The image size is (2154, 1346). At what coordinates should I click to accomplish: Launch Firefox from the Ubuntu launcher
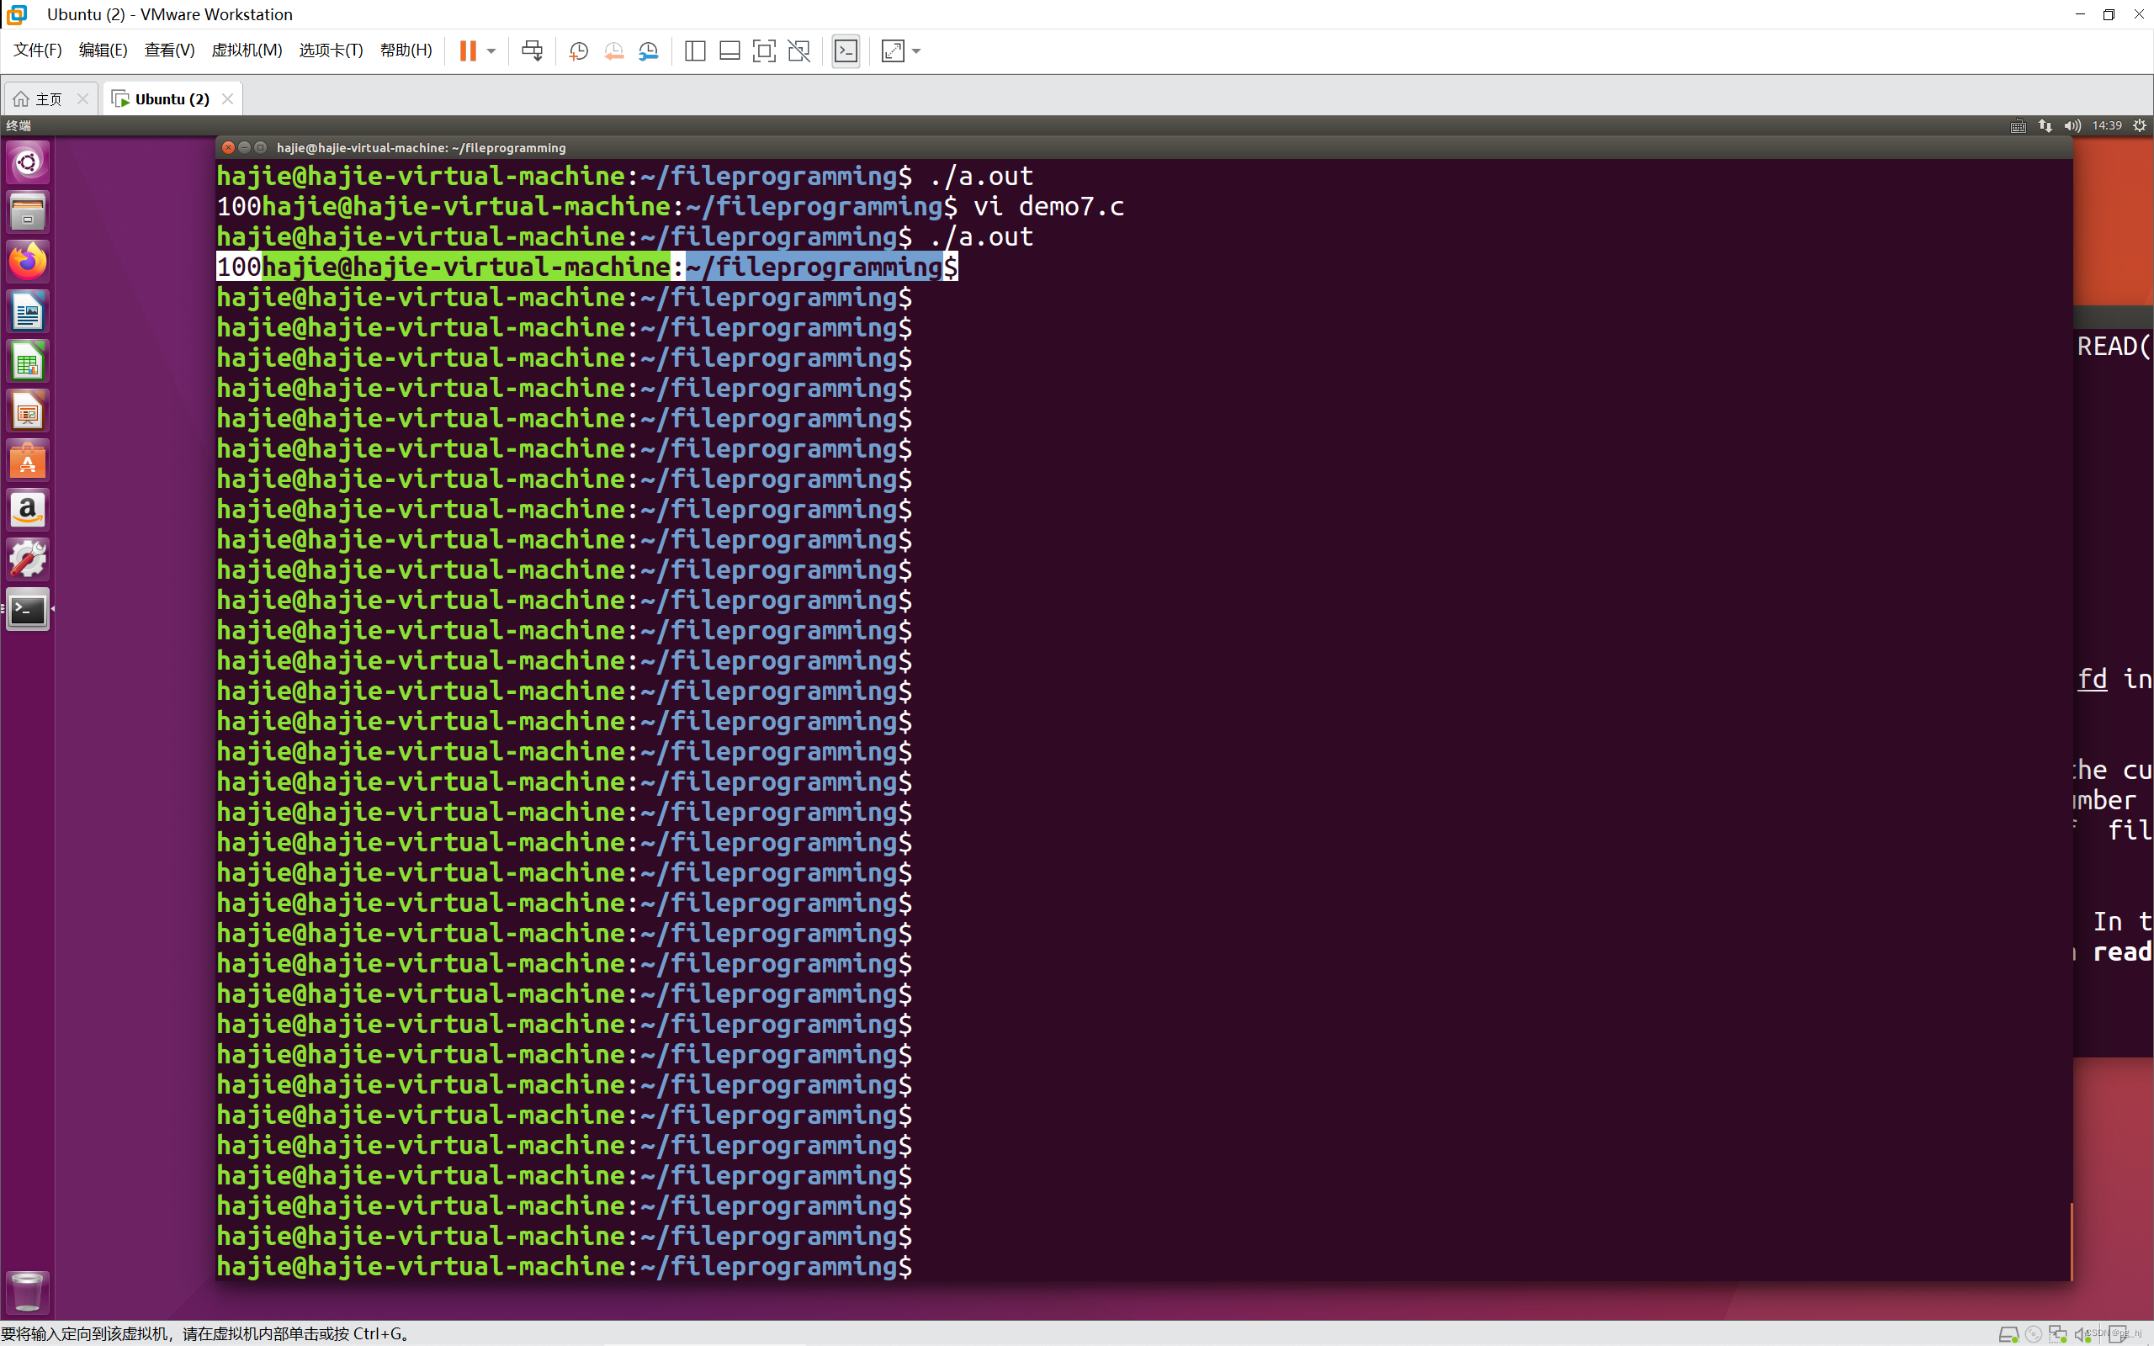click(28, 262)
